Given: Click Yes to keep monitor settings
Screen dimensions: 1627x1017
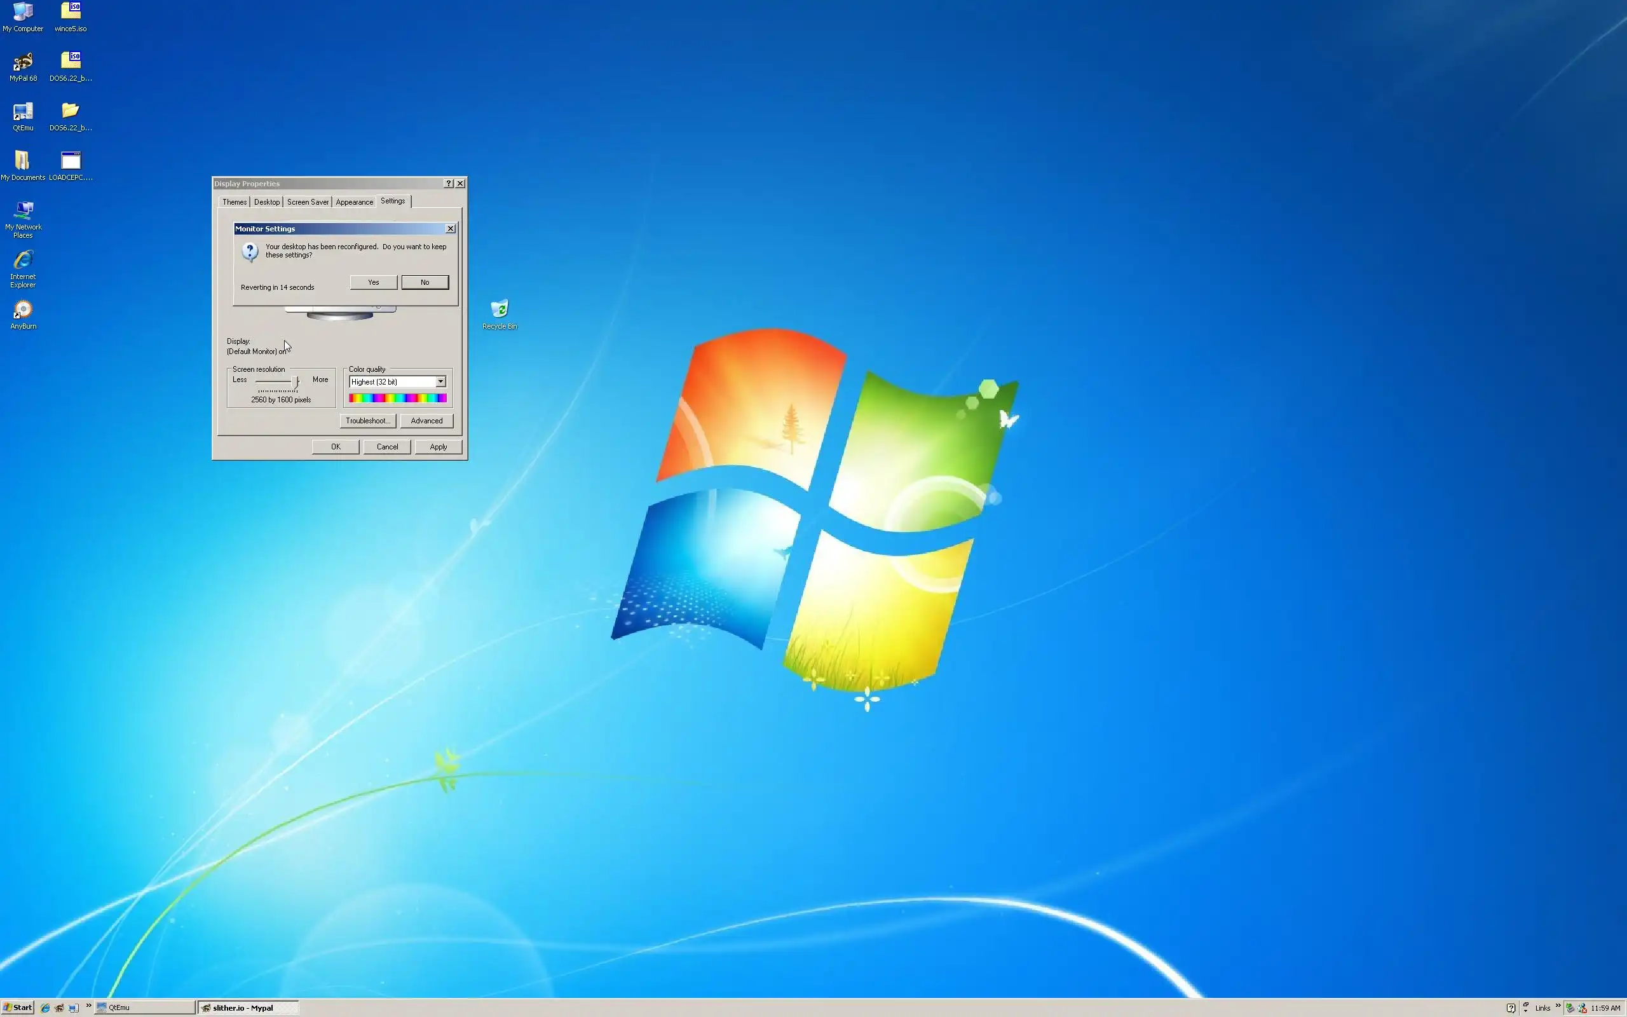Looking at the screenshot, I should click(373, 282).
